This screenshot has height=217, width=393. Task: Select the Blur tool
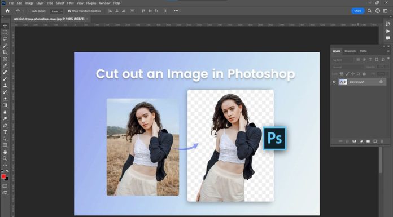click(5, 112)
